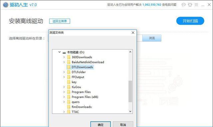
Task: Click the D: drive icon
Action: pos(64,53)
